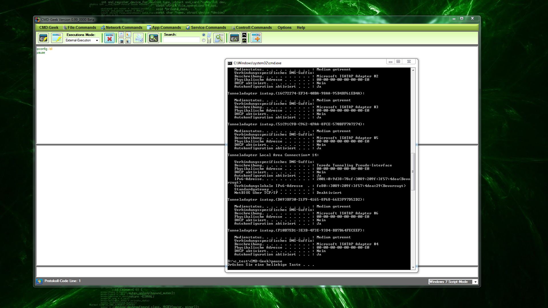
Task: Click the Search input field
Action: pyautogui.click(x=181, y=40)
